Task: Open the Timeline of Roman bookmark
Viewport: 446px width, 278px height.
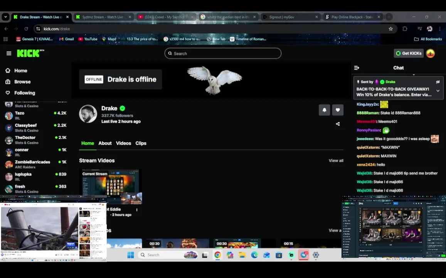Action: (248, 39)
